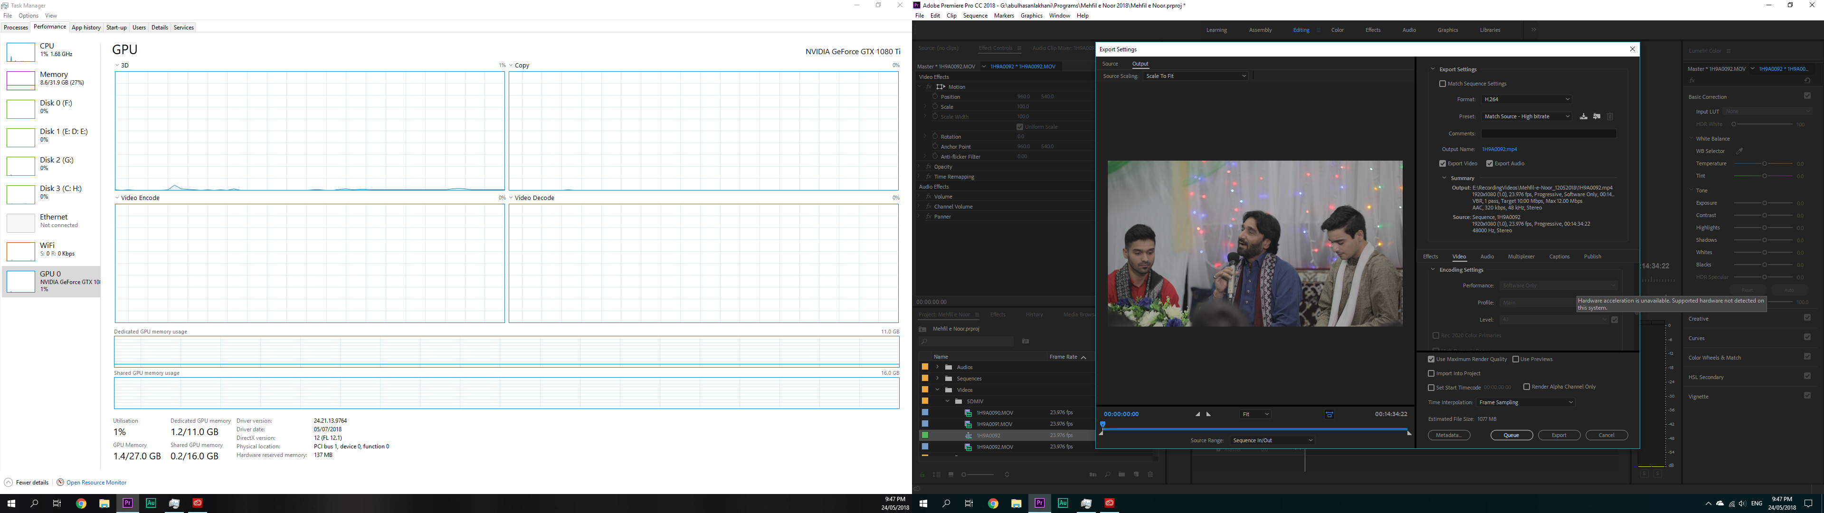Screen dimensions: 1824x513
Task: Switch Project panel to icon view
Action: click(951, 474)
